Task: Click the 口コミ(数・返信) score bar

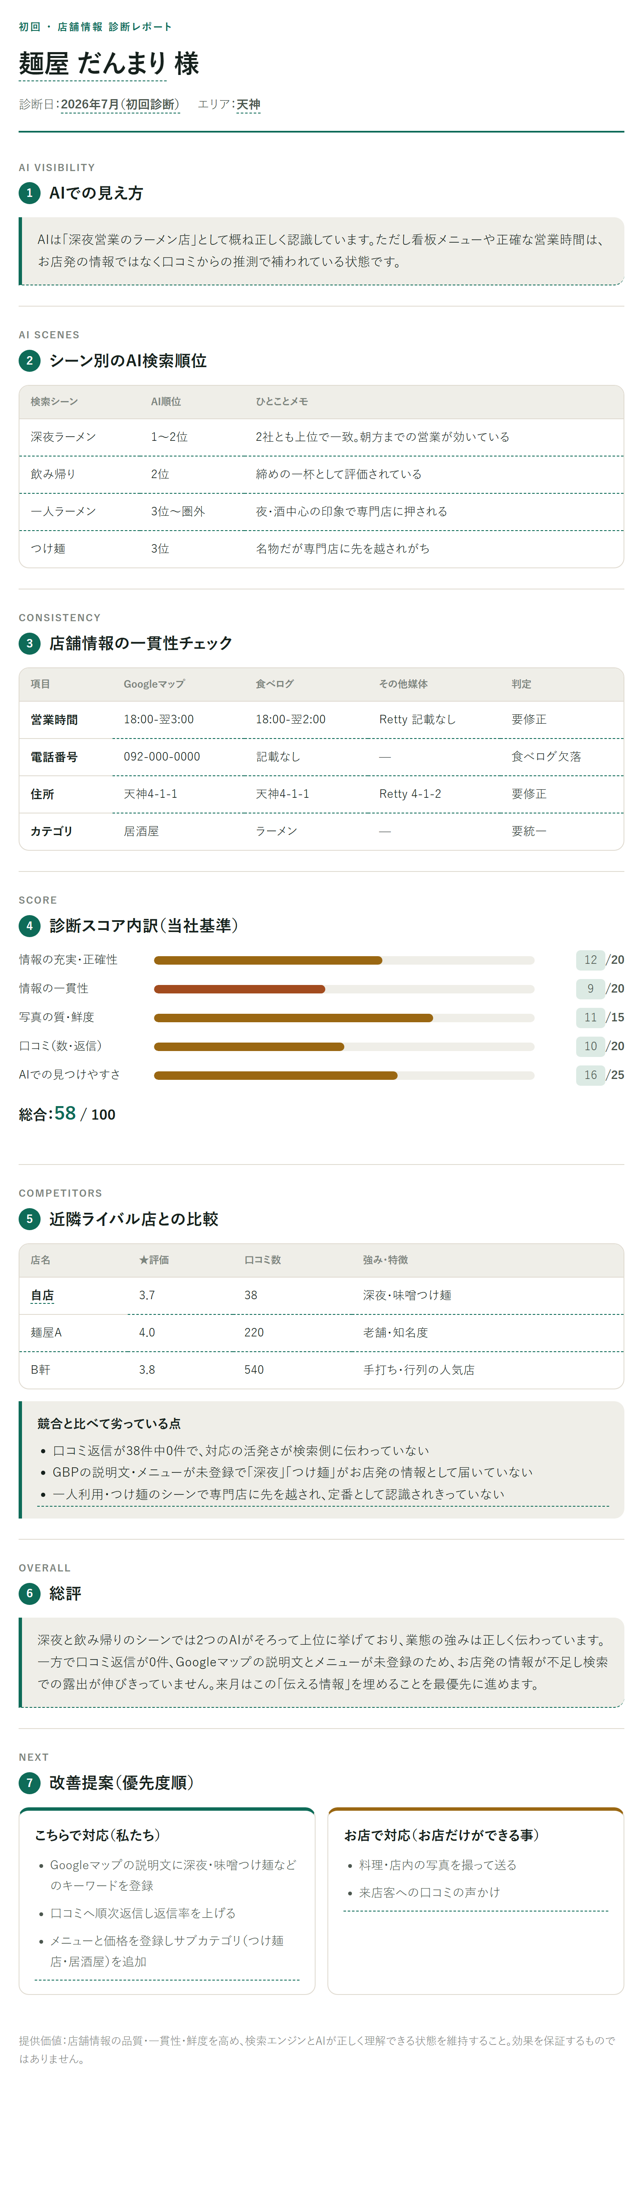Action: (x=343, y=1046)
